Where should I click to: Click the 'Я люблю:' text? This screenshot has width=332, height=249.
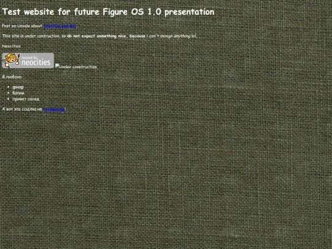[x=12, y=77]
